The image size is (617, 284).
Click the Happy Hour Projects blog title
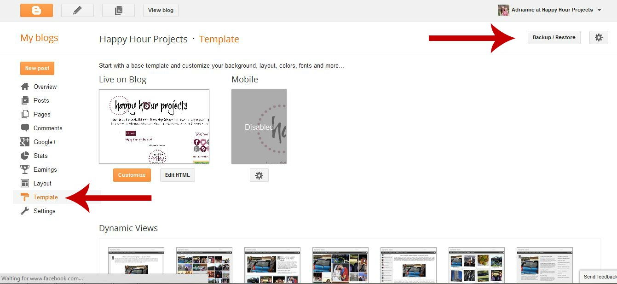[144, 39]
